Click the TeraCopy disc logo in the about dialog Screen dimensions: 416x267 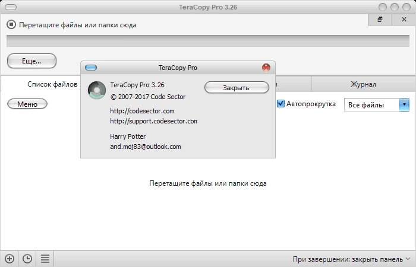click(97, 90)
